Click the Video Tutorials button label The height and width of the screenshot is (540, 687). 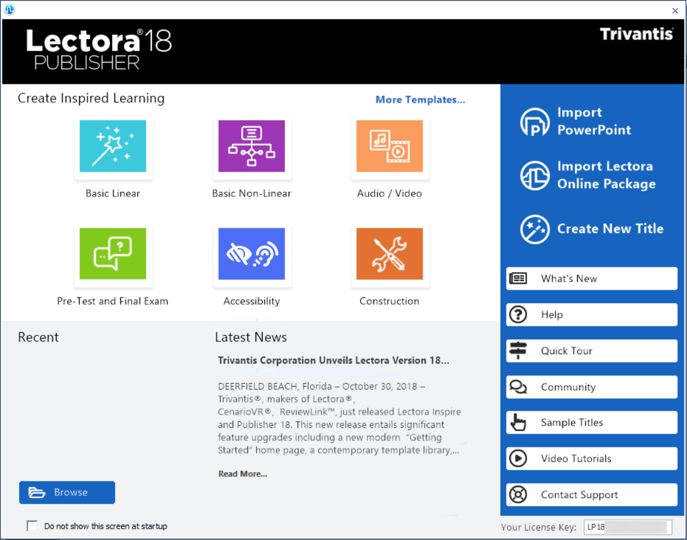point(576,459)
